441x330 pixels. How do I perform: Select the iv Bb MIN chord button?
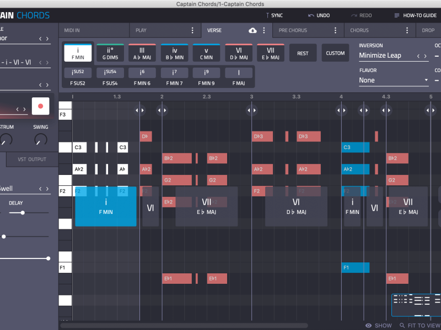[x=174, y=53]
